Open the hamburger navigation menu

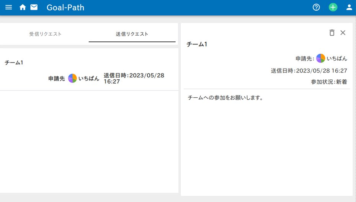click(8, 7)
